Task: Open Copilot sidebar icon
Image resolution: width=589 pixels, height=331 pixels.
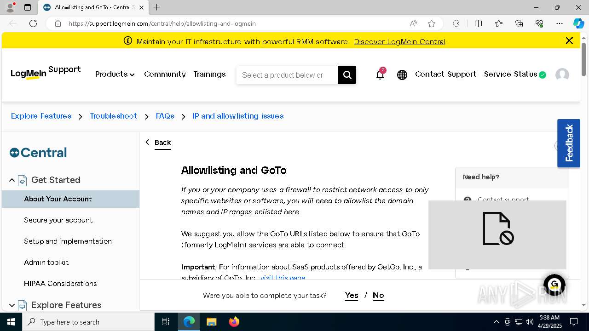Action: click(578, 23)
